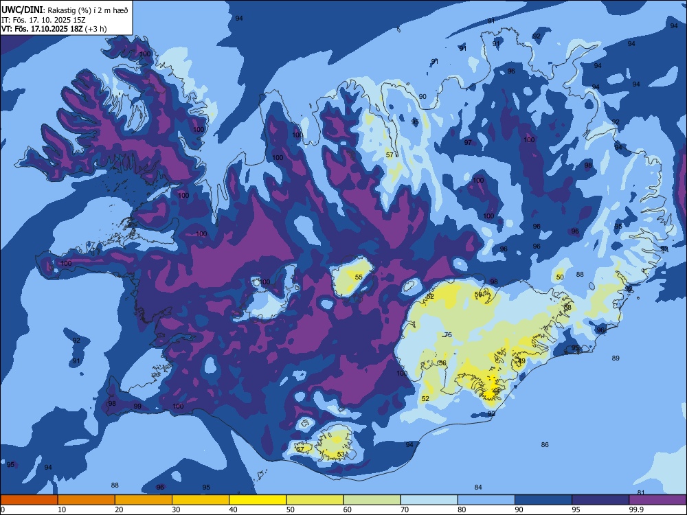Click the valid time 'VT: Fös. 17.10.2025 18Z (+3 h)'
The height and width of the screenshot is (515, 687).
pyautogui.click(x=54, y=29)
